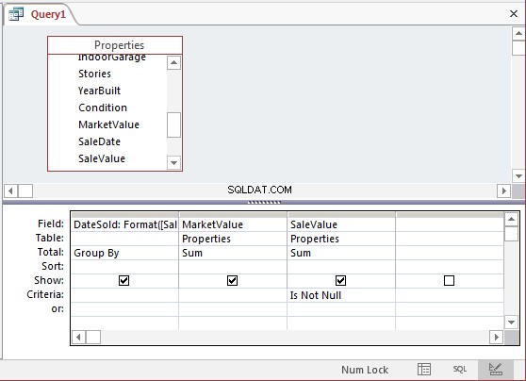Toggle Show checkbox for SaleValue column
The height and width of the screenshot is (381, 526).
[x=340, y=280]
